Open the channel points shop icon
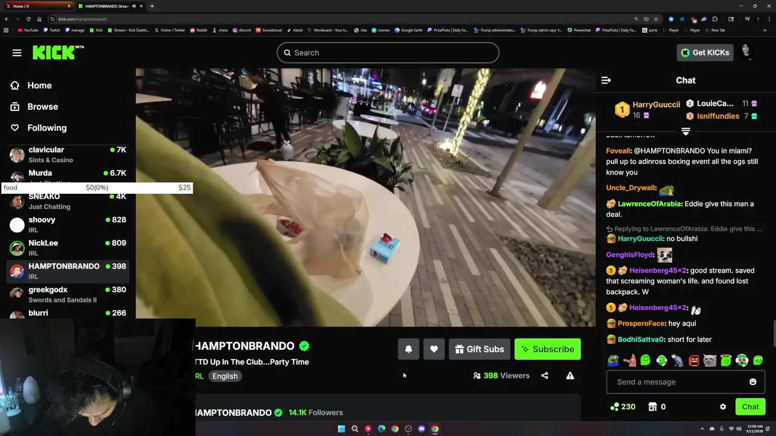 pos(652,407)
